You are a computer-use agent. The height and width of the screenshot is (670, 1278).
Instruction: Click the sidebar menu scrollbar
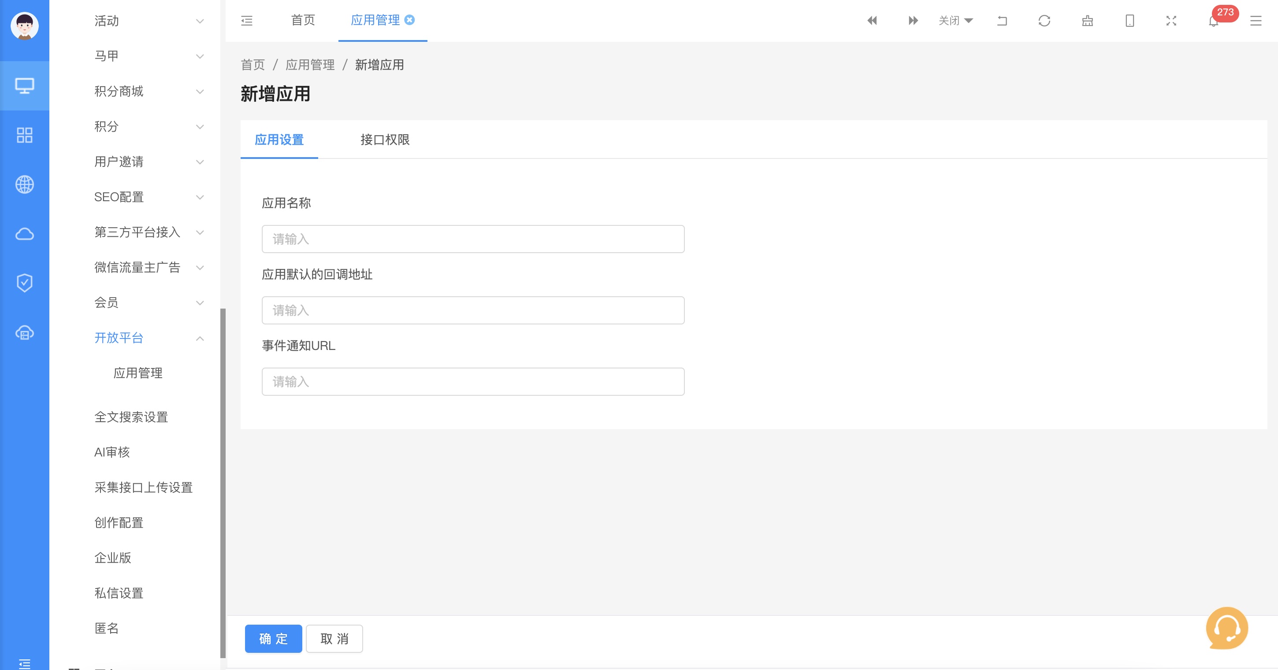(223, 483)
